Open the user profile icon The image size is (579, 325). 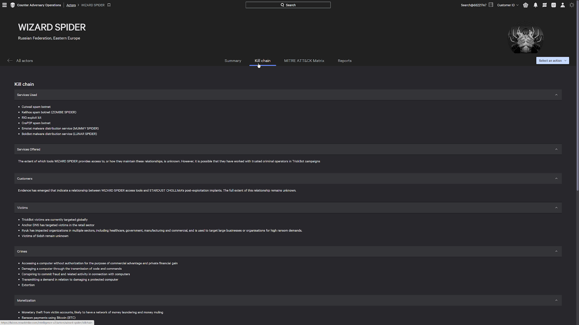[563, 5]
